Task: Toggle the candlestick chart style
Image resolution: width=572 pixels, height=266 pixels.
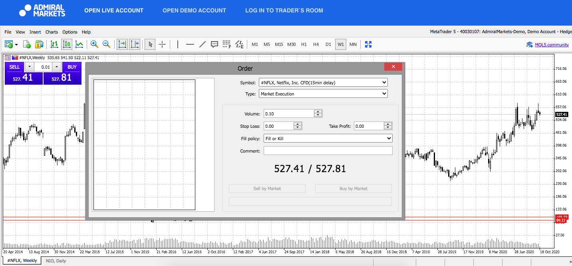Action: point(67,44)
